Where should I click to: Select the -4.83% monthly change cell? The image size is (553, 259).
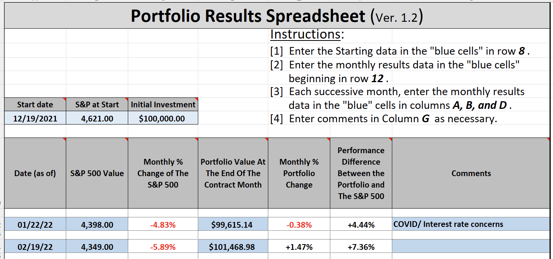tap(163, 225)
